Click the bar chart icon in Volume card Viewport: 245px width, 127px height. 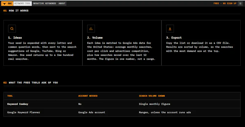click(x=91, y=28)
